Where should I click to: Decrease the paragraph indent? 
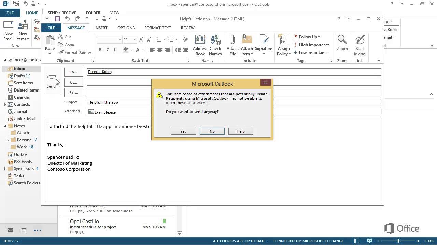pyautogui.click(x=178, y=50)
